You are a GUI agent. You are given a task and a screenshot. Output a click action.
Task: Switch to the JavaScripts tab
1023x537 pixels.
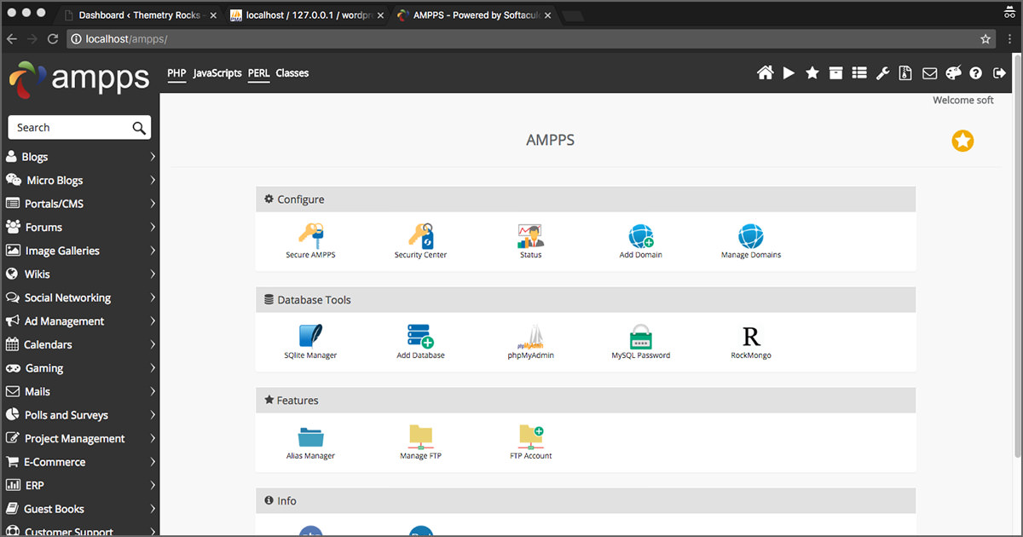217,73
